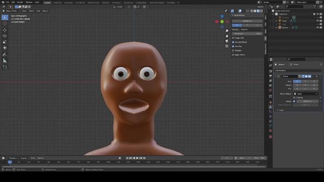Click the green Y axis gizmo circle
Viewport: 324px width, 182px height.
(222, 21)
